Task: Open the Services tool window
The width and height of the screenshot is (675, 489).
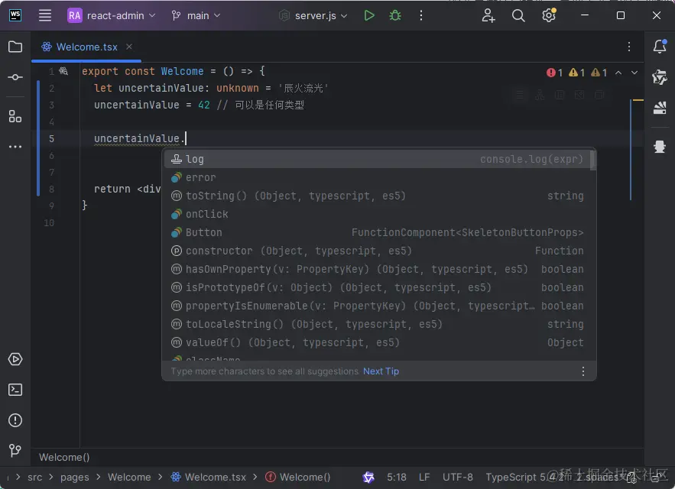Action: click(x=15, y=359)
